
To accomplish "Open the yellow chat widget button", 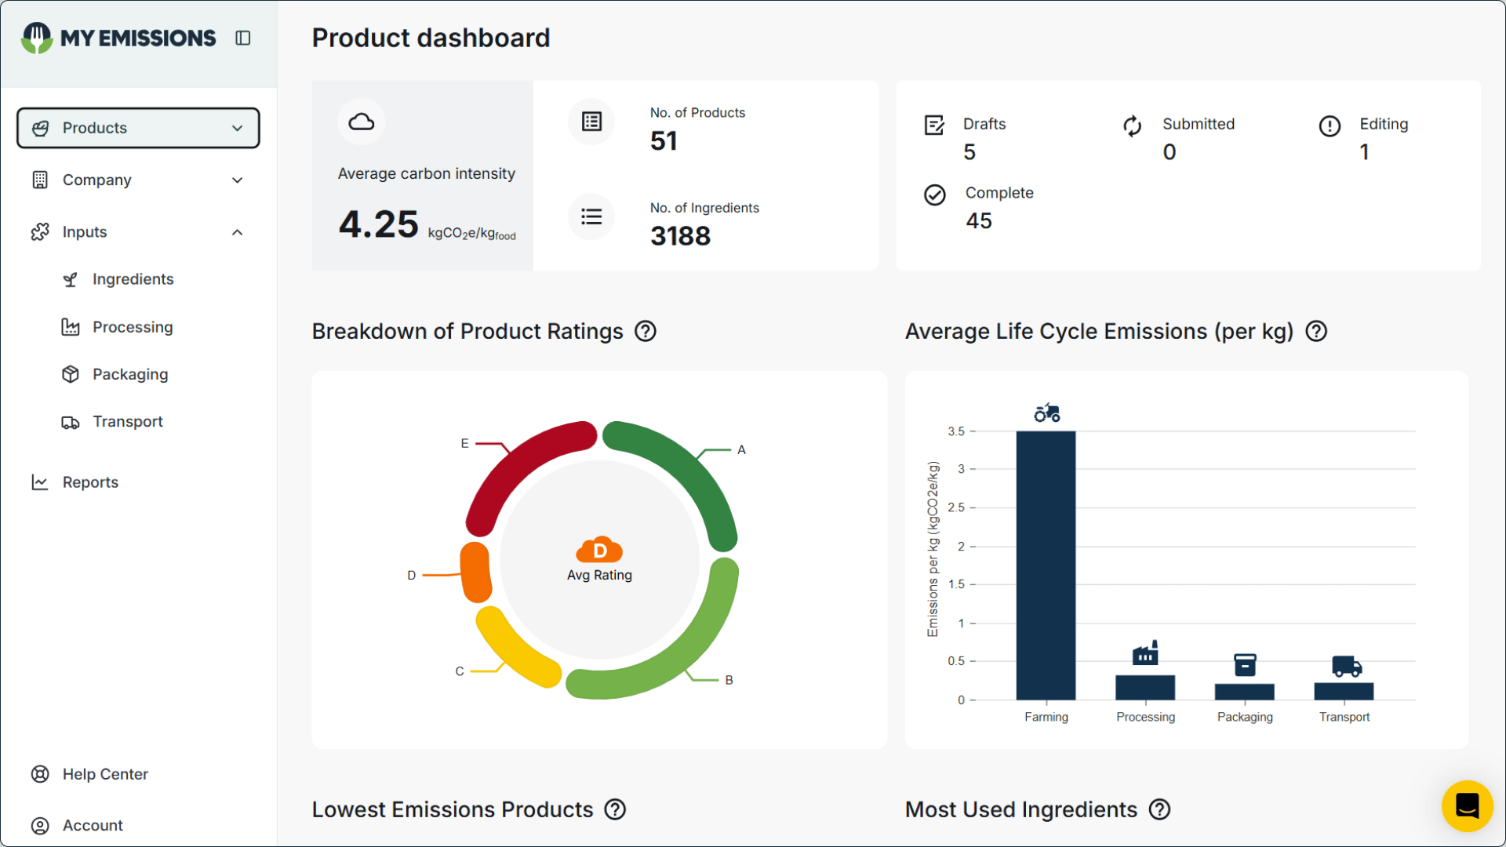I will 1467,805.
